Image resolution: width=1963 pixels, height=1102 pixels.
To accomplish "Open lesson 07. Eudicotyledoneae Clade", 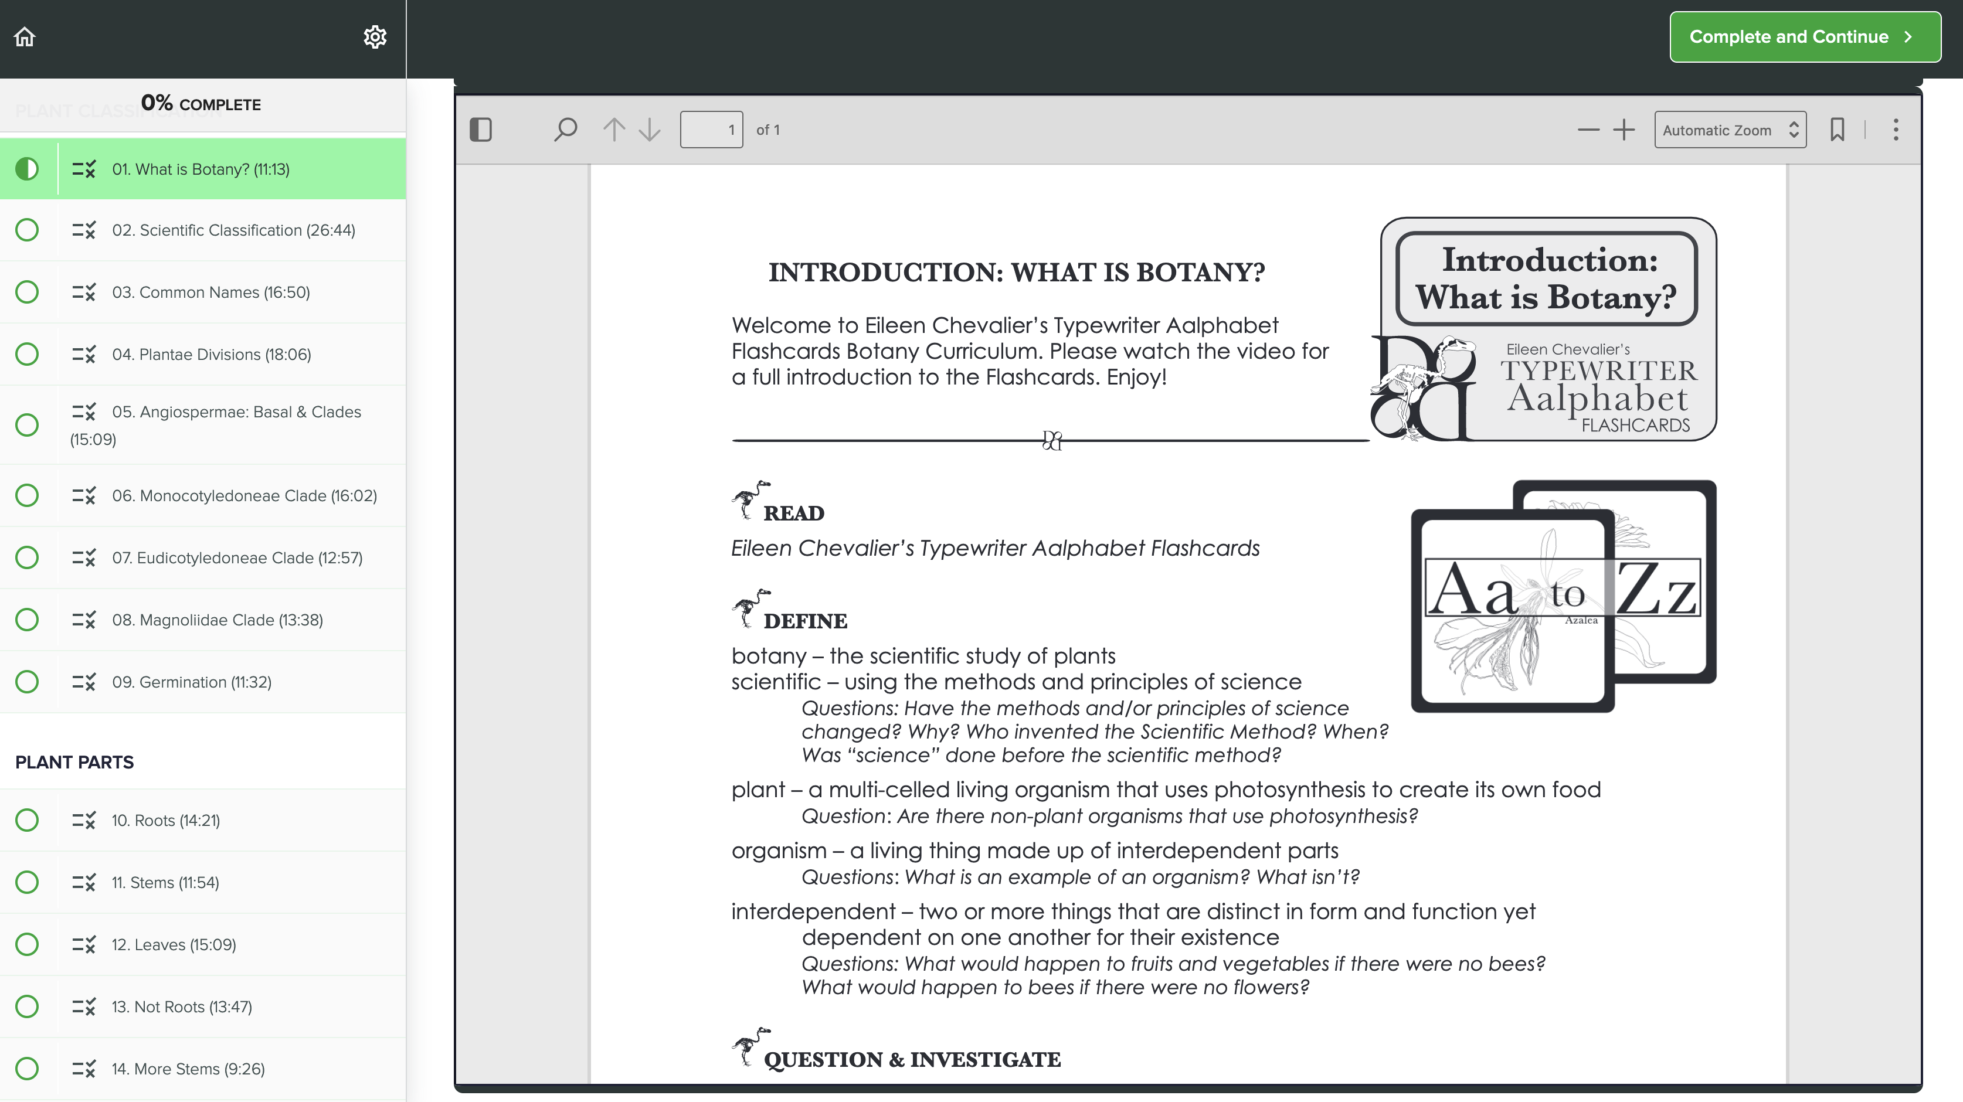I will 203,557.
